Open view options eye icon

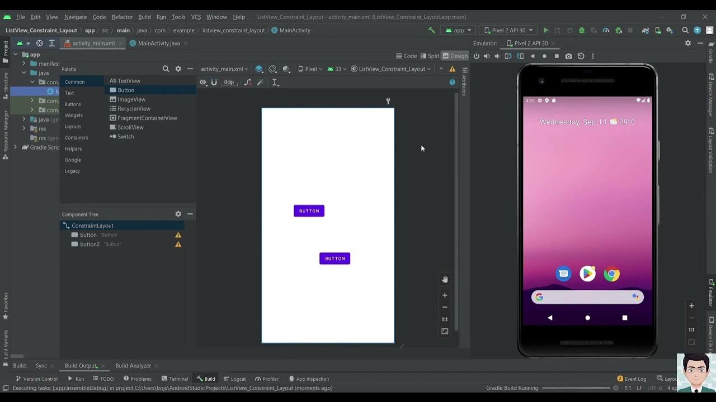click(204, 82)
